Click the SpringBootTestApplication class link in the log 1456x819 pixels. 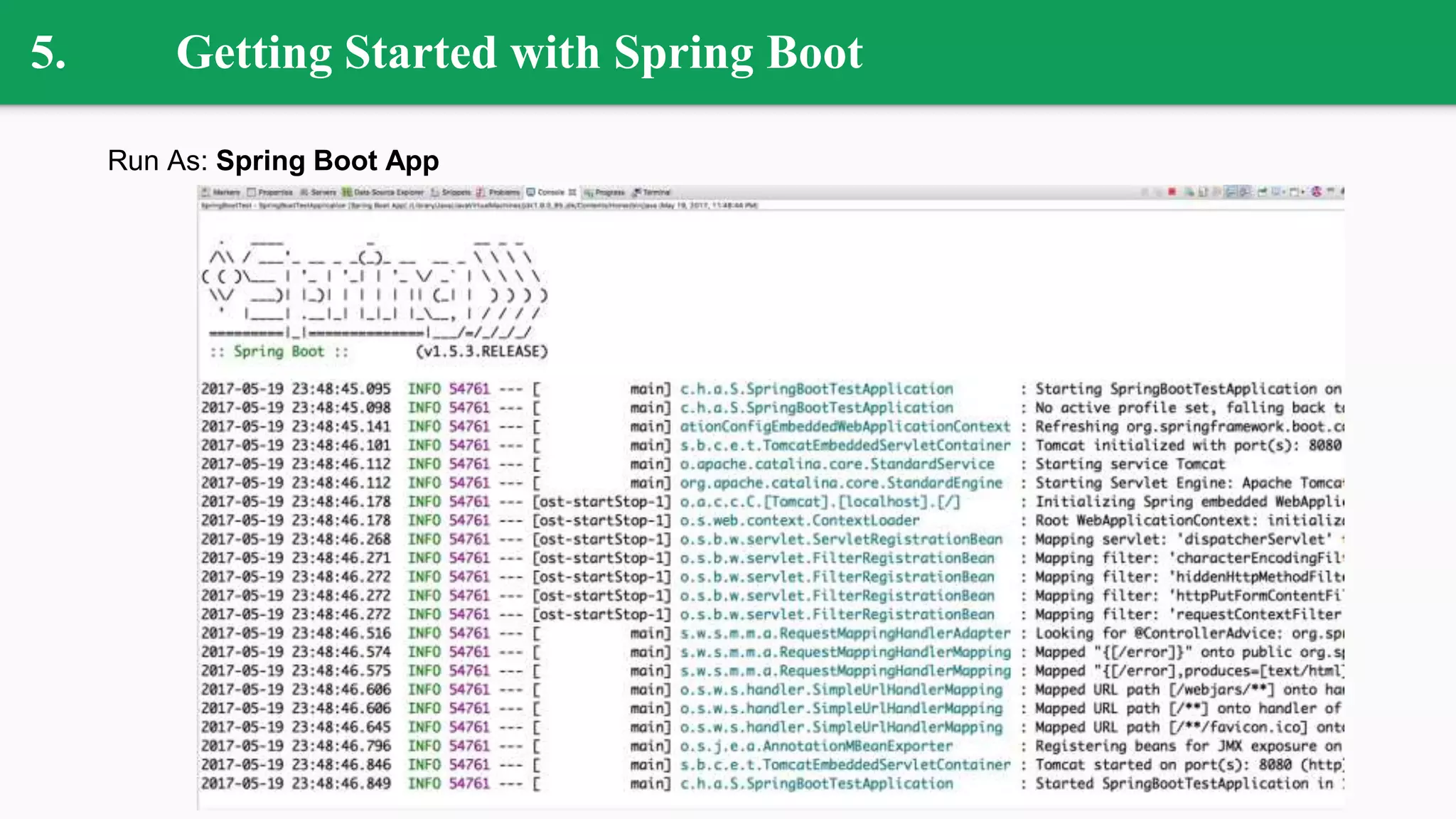[x=816, y=389]
